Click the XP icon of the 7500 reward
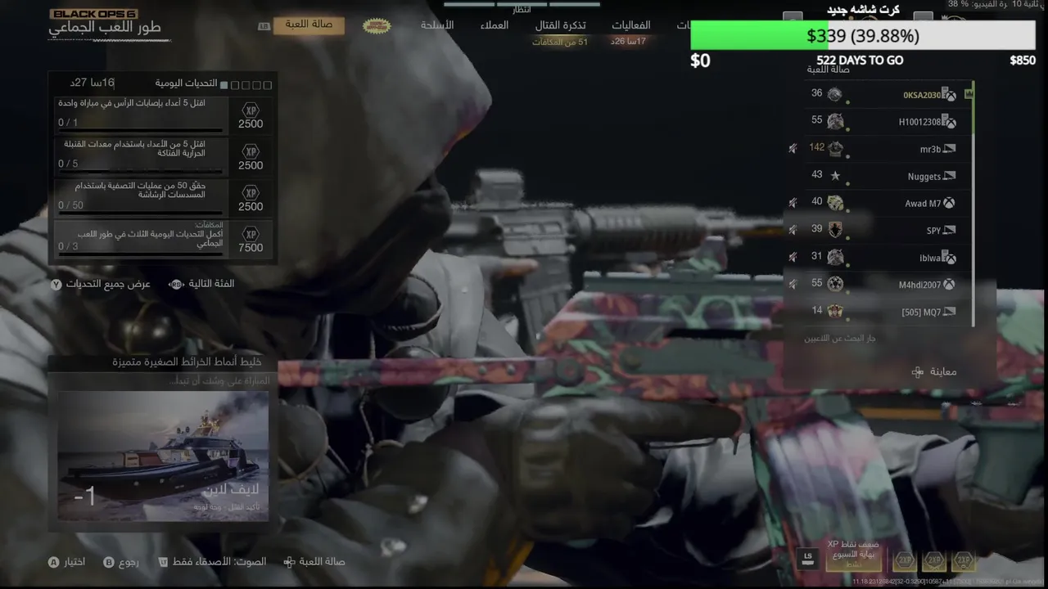Image resolution: width=1048 pixels, height=589 pixels. click(251, 233)
